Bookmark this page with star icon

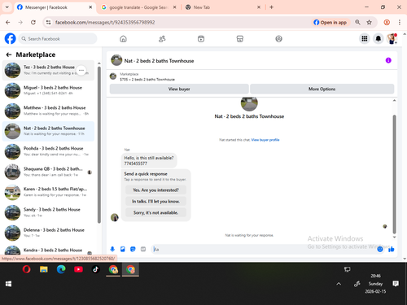pyautogui.click(x=369, y=22)
